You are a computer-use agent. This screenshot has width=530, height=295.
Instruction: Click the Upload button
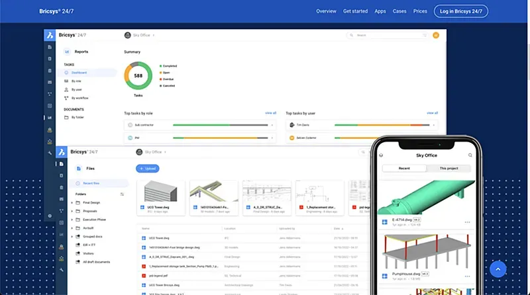point(147,169)
